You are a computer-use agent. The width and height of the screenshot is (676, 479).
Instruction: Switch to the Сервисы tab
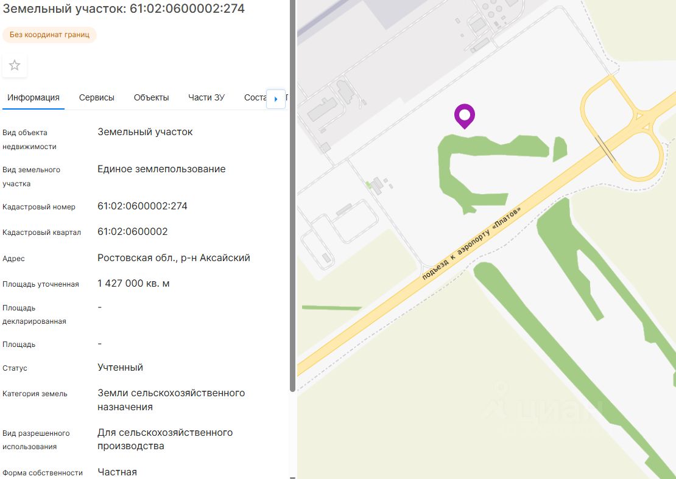coord(97,98)
